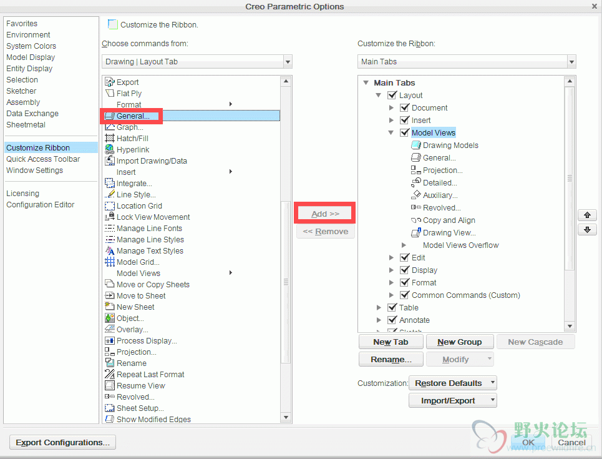Uncheck the Insert group checkbox
Screen dimensions: 602x459
pos(404,120)
